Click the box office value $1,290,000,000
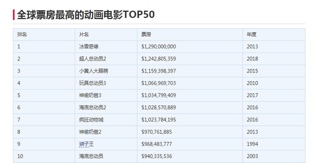313x163 pixels. click(159, 46)
